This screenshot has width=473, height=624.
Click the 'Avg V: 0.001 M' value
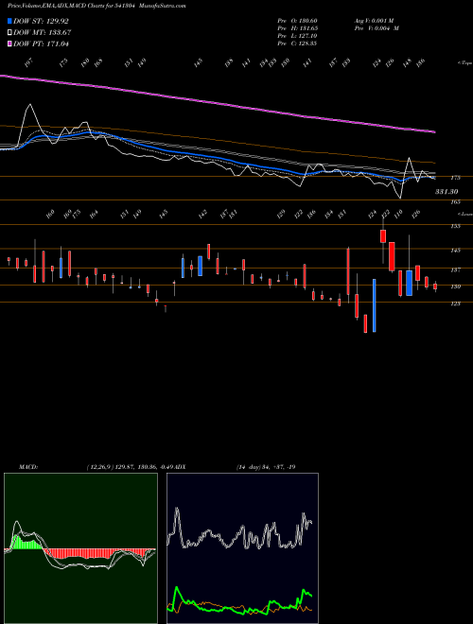[374, 21]
